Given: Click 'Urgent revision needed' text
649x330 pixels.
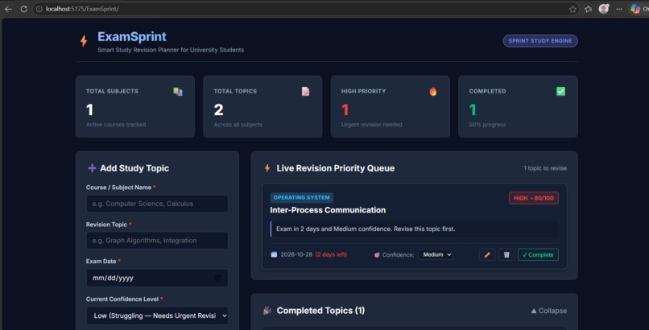Looking at the screenshot, I should pyautogui.click(x=372, y=125).
